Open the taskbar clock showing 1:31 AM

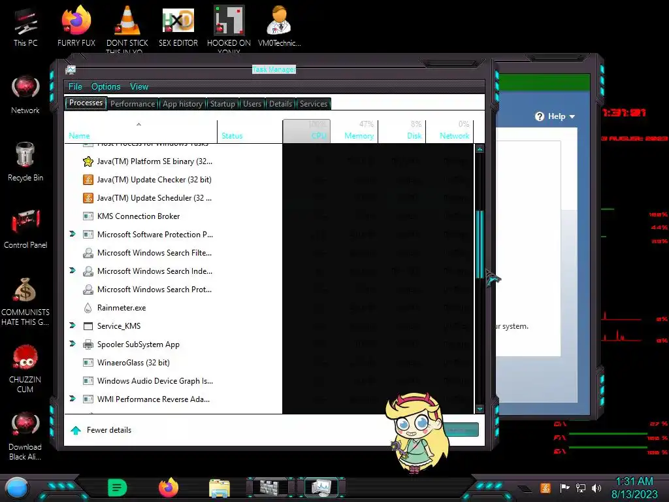634,488
